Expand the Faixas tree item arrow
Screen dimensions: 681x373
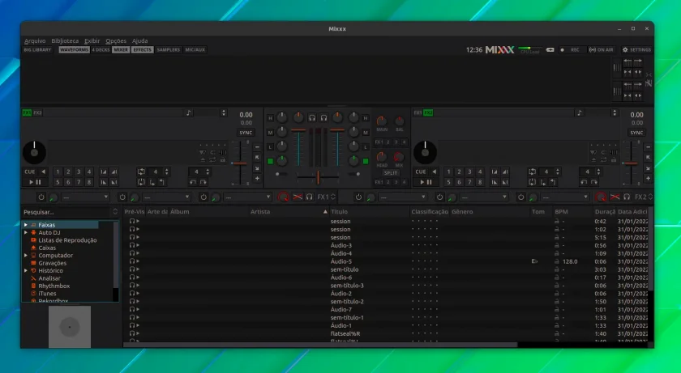(26, 225)
